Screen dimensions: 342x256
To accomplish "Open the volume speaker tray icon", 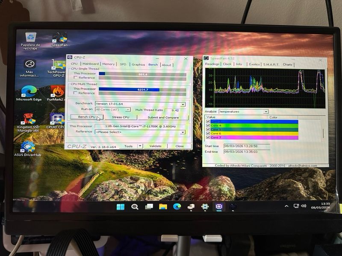I will tap(304, 206).
